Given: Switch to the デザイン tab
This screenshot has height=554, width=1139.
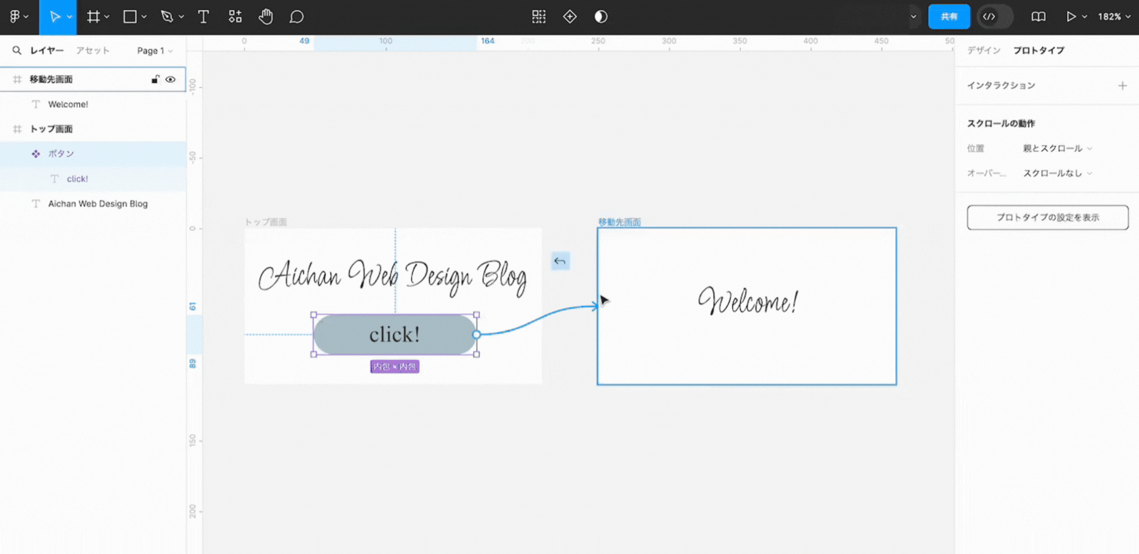Looking at the screenshot, I should coord(983,51).
